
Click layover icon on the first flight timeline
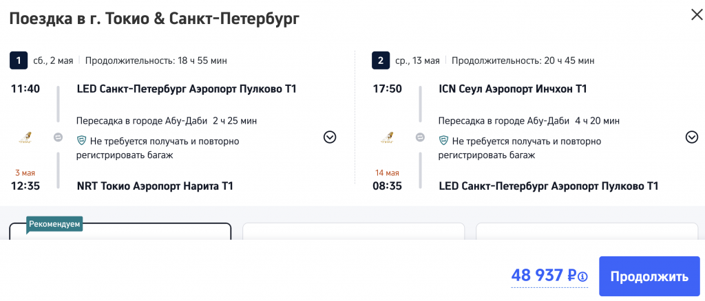[58, 137]
